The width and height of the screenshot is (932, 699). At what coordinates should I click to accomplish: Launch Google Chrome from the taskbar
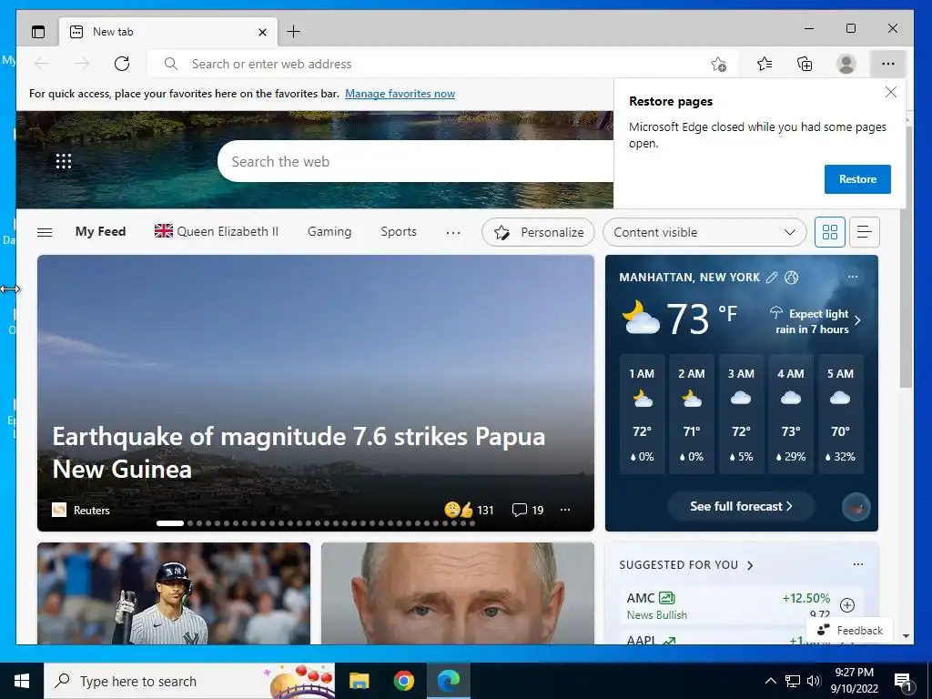(x=403, y=681)
